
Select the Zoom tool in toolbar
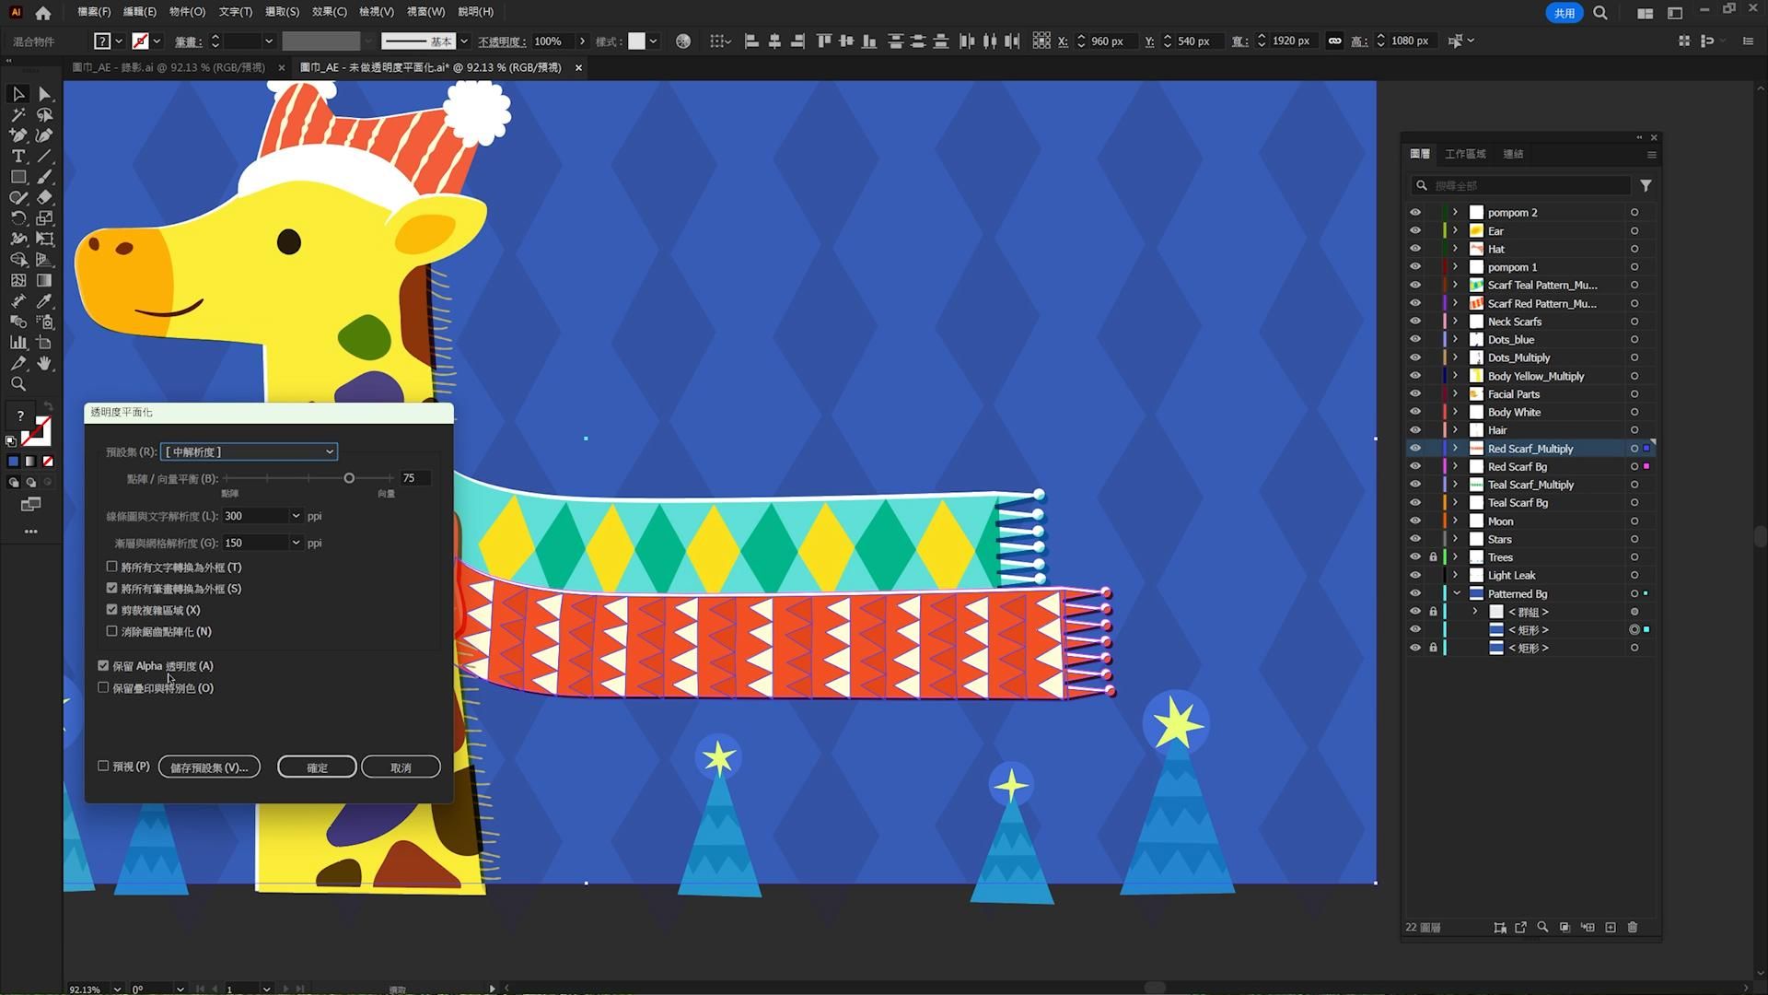tap(17, 384)
